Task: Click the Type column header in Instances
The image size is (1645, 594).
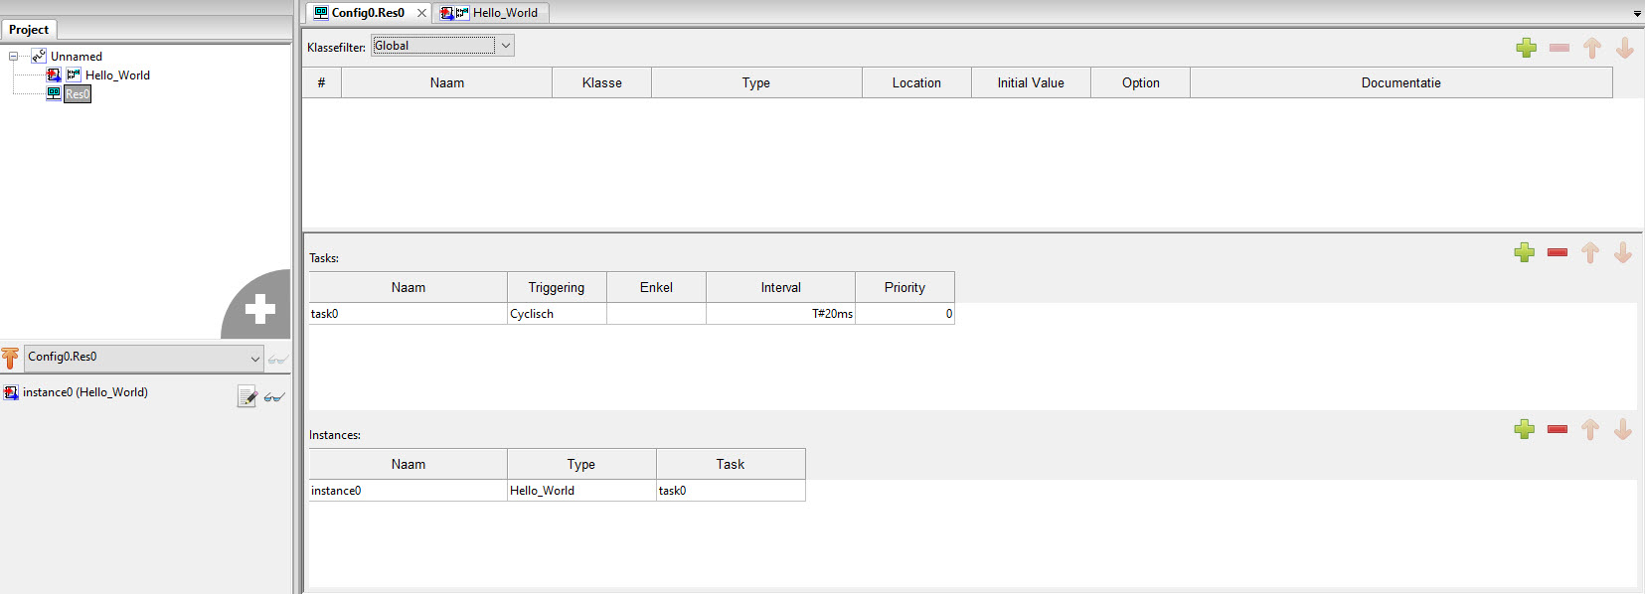Action: click(x=581, y=464)
